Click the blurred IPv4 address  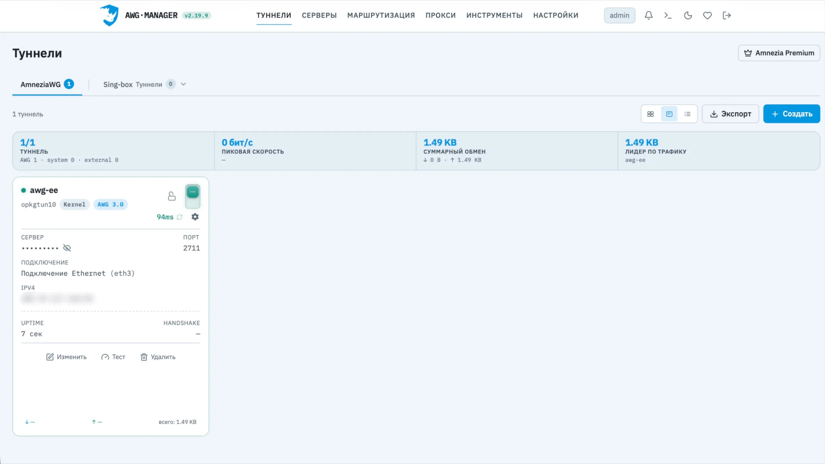click(x=57, y=298)
